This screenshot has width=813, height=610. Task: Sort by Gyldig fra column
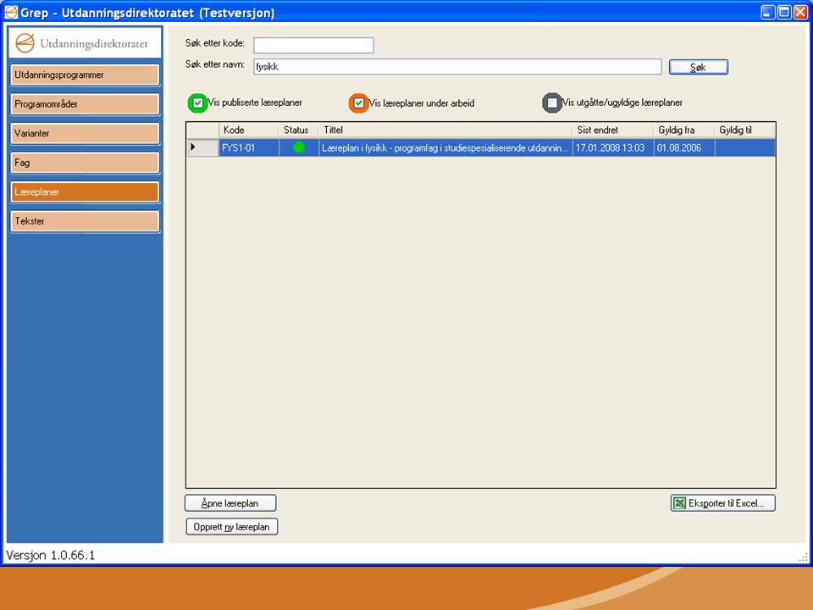(x=684, y=130)
